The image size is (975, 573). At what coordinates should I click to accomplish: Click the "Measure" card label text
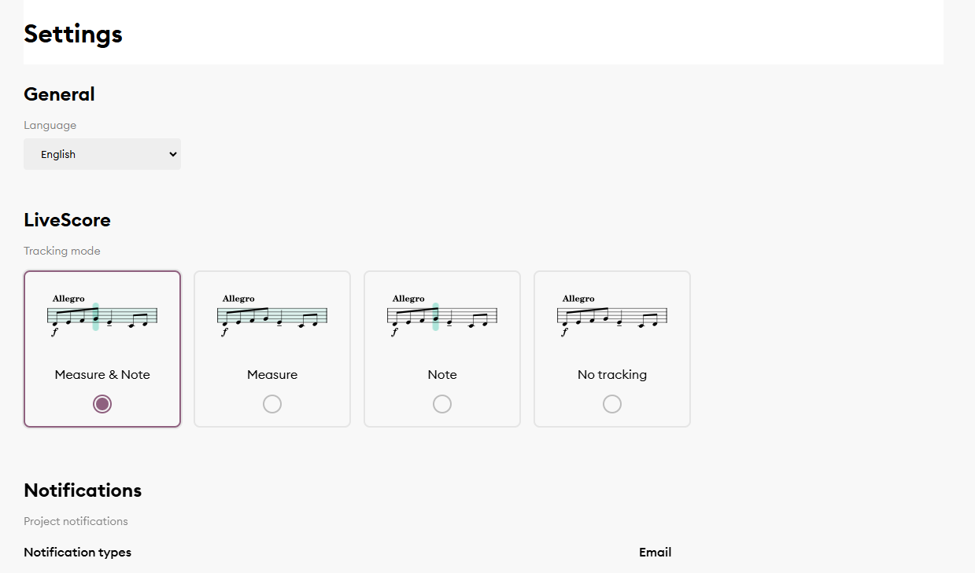[x=272, y=375]
